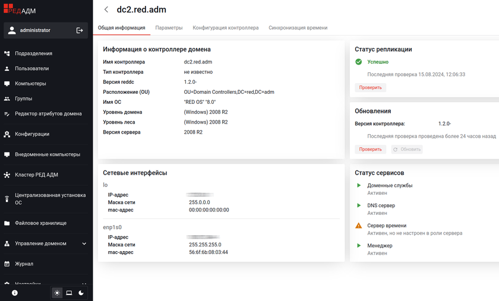Image resolution: width=499 pixels, height=301 pixels.
Task: Switch to Синхронизация времени tab
Action: (x=298, y=27)
